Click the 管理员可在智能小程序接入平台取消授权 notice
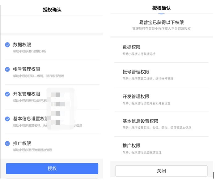Image resolution: width=220 pixels, height=181 pixels. pyautogui.click(x=161, y=29)
